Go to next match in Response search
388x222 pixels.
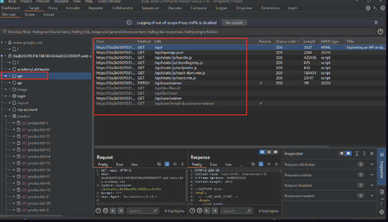[x=215, y=211]
